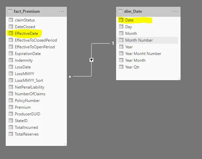Open fact_Premium more options ellipsis
Image resolution: width=202 pixels, height=159 pixels.
coord(62,11)
